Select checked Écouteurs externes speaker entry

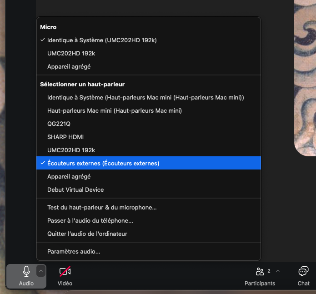tap(103, 163)
